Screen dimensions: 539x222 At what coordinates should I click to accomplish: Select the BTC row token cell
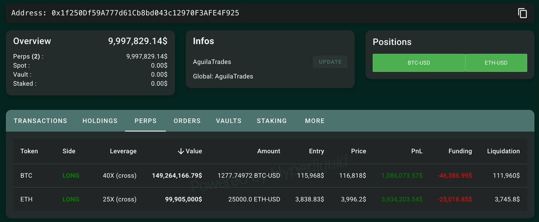pyautogui.click(x=27, y=175)
